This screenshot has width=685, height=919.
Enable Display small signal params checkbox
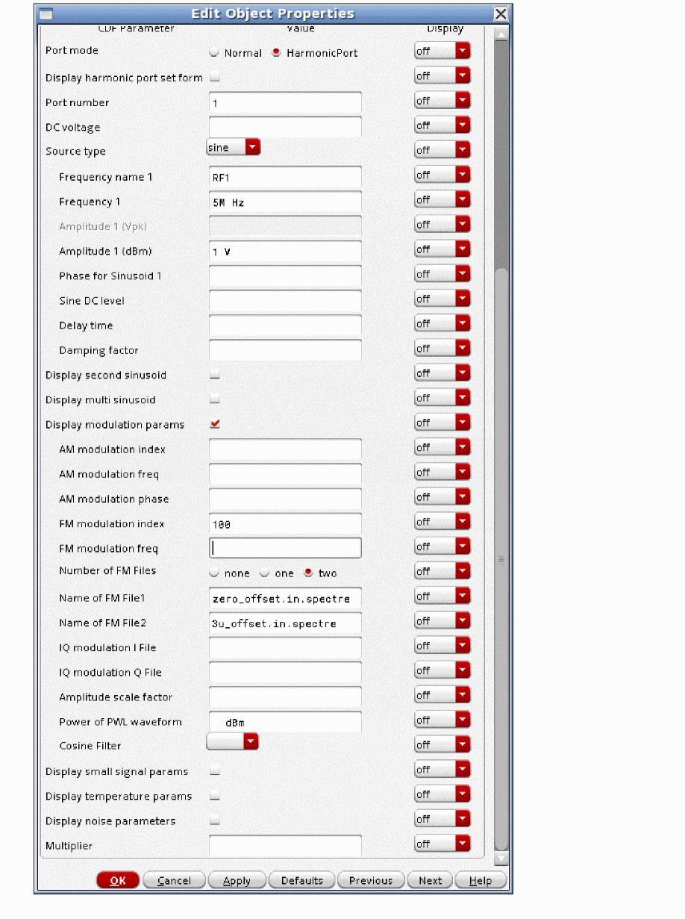point(215,771)
